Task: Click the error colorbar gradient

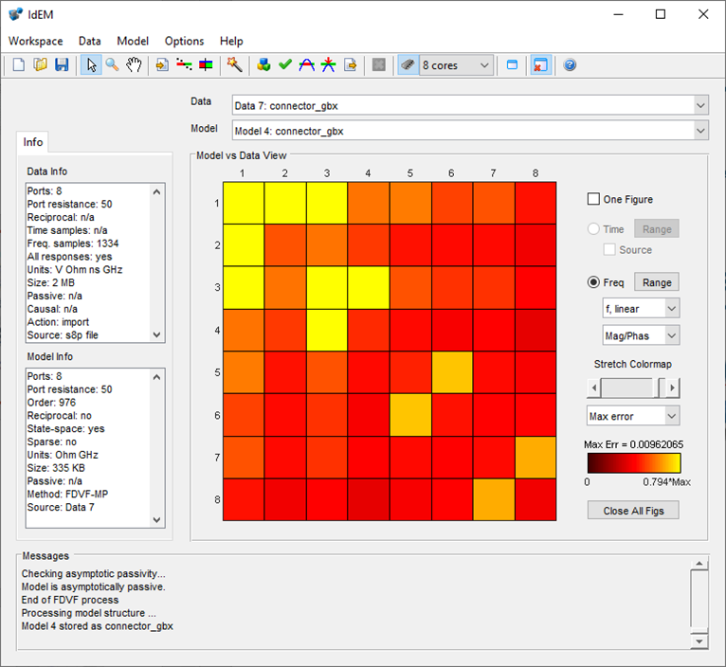Action: pyautogui.click(x=634, y=463)
